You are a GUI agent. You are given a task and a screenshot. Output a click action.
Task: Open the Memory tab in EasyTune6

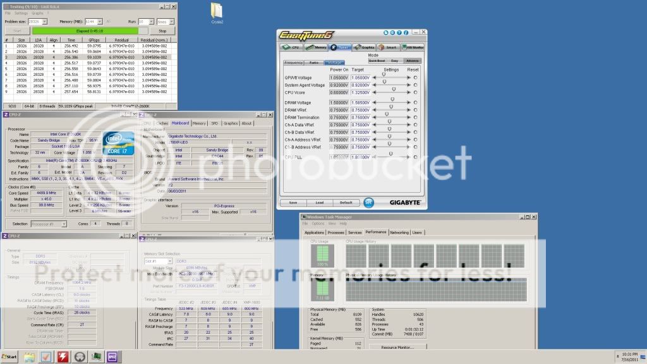tap(316, 47)
